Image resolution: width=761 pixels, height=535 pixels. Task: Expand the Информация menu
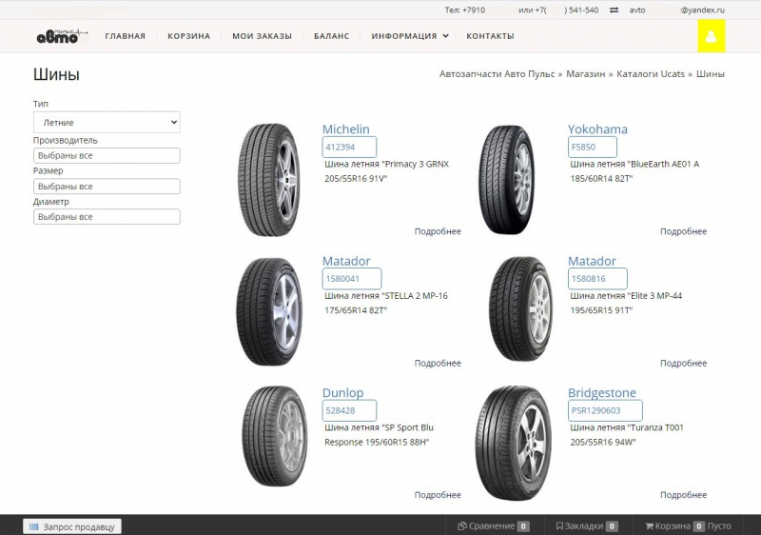410,36
